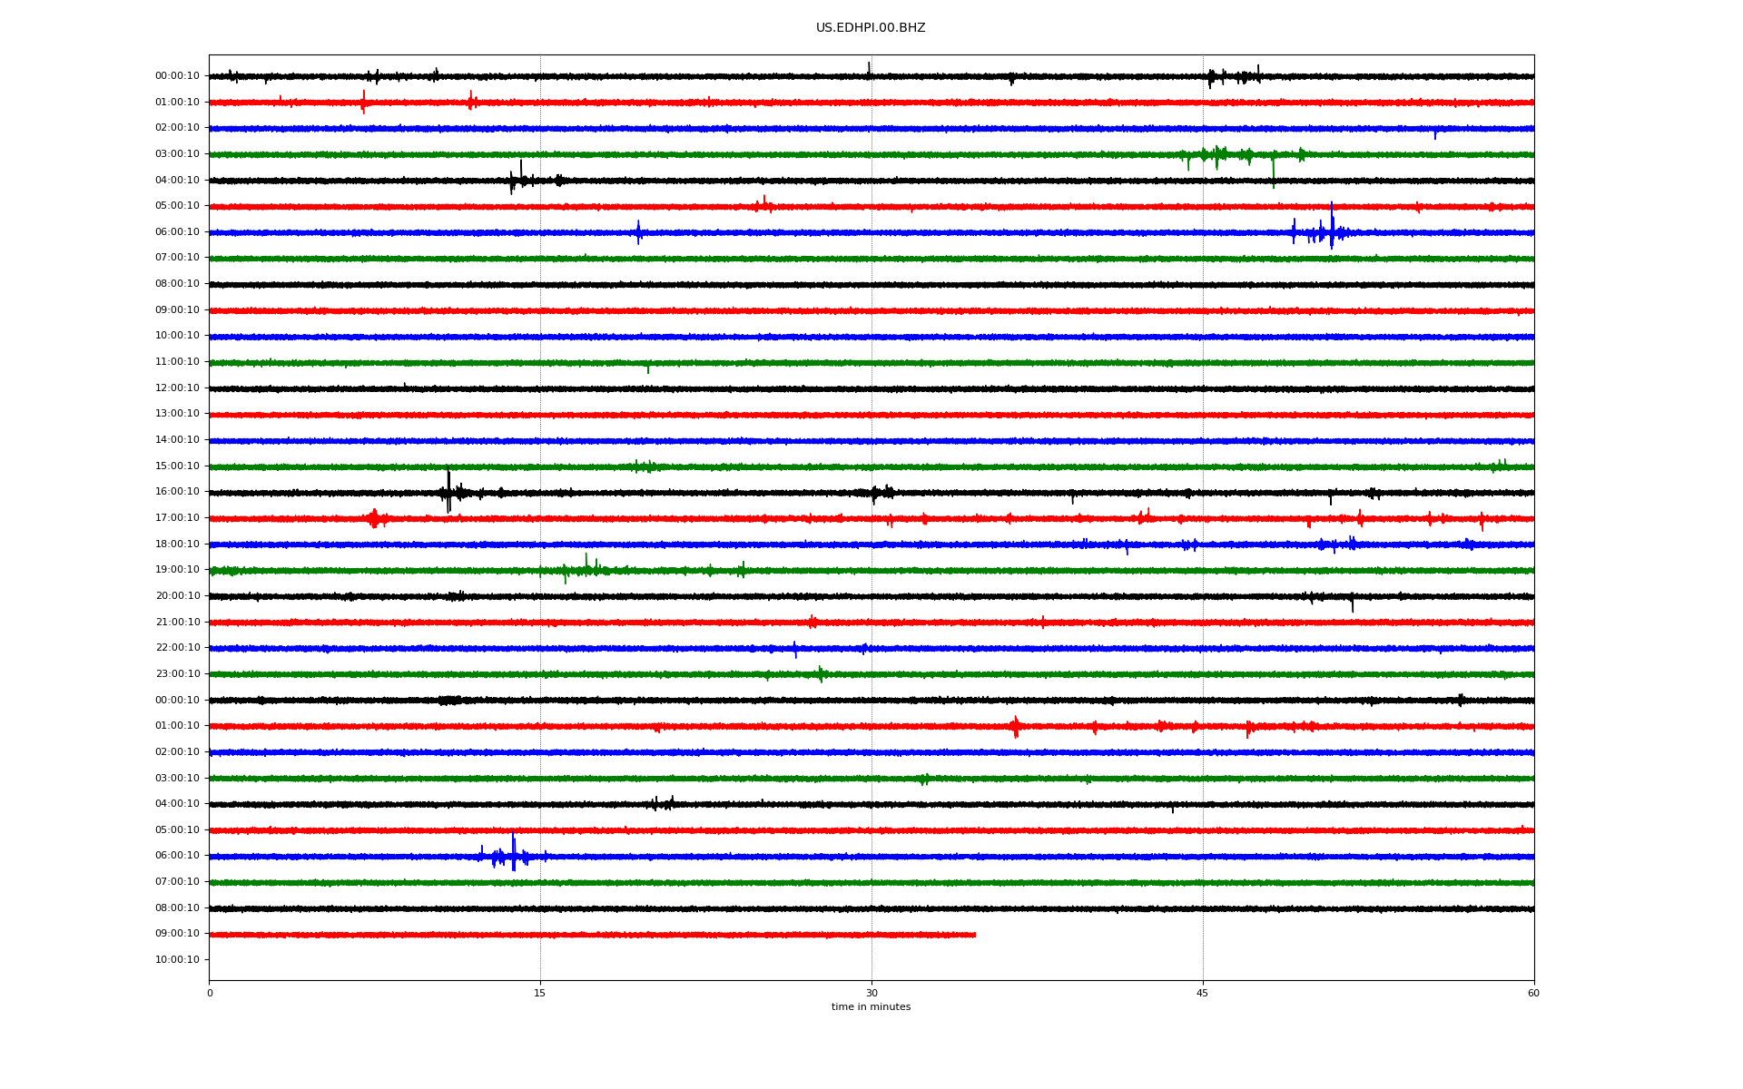Click the 00:00:10 label on the first trace
Viewport: 1743px width, 1089px height.
(x=177, y=76)
